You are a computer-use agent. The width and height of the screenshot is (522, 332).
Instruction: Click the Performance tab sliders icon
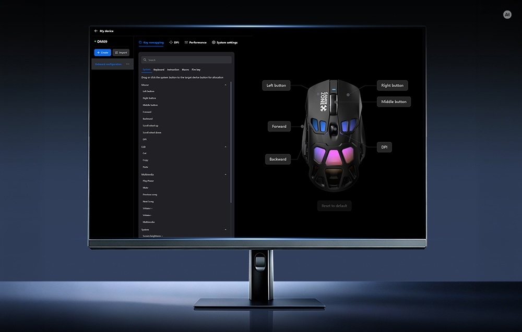[186, 42]
